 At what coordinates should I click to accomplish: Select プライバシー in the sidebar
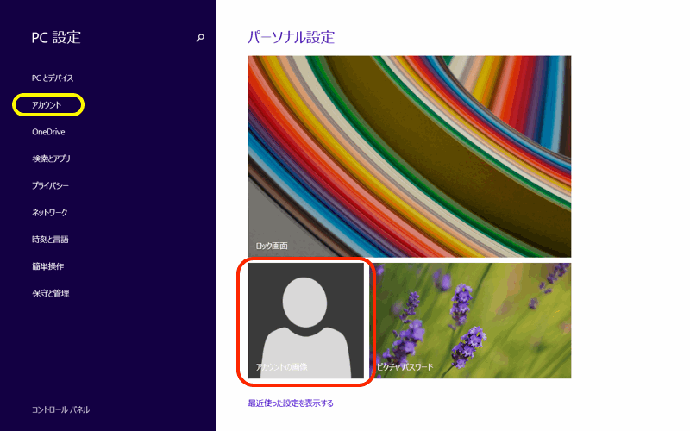point(50,185)
